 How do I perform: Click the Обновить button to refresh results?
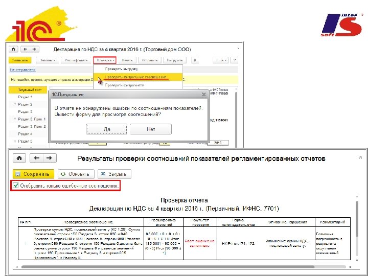[76, 174]
